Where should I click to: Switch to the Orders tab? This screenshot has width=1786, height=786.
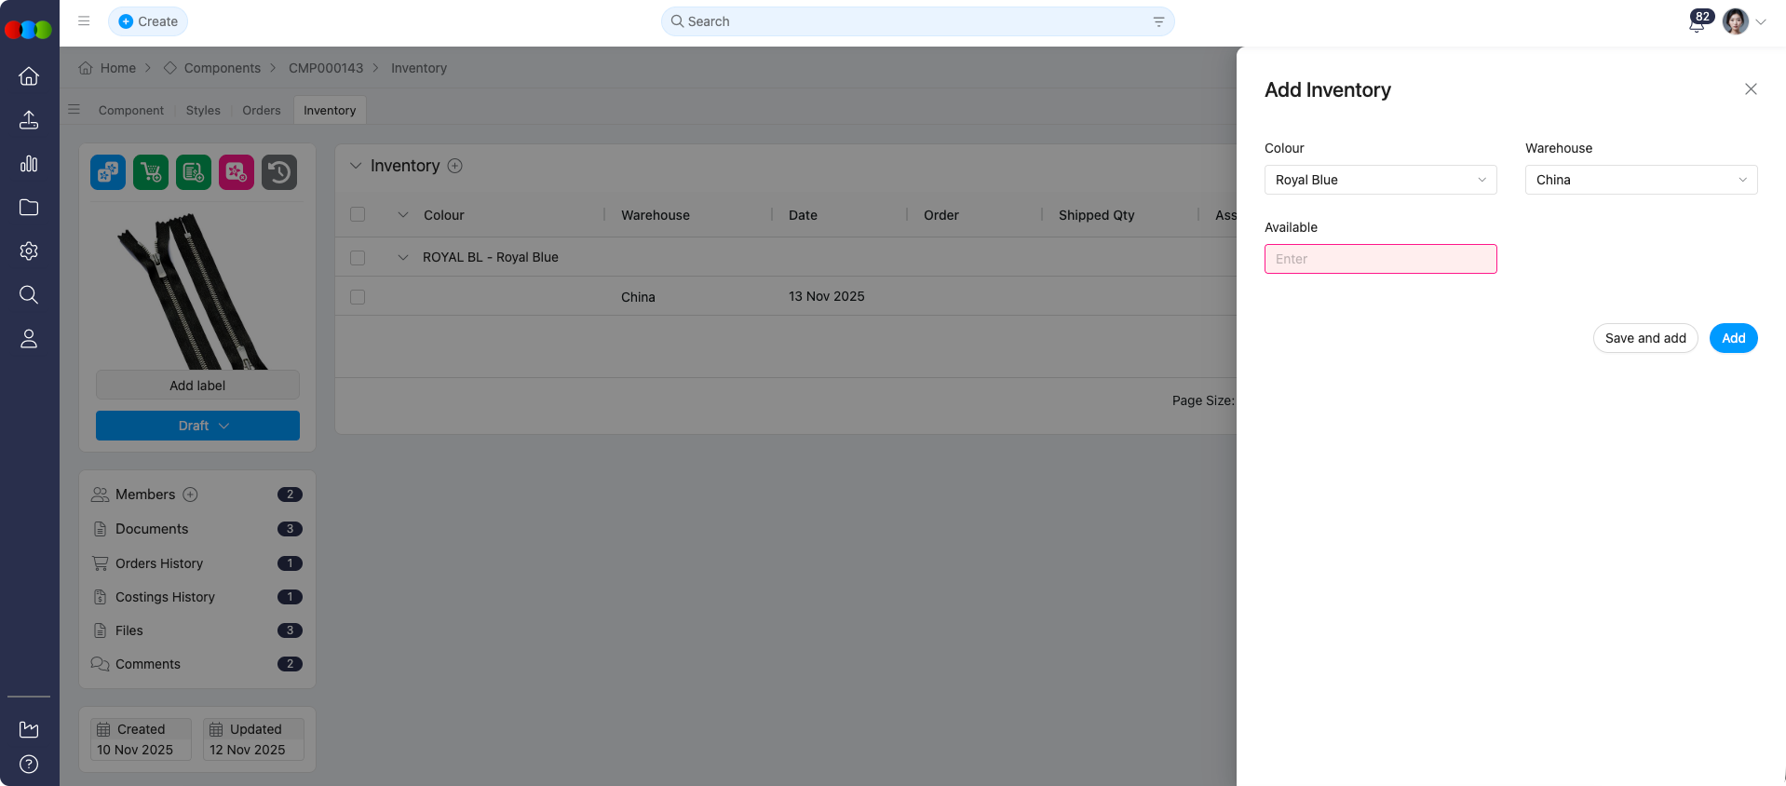tap(262, 110)
